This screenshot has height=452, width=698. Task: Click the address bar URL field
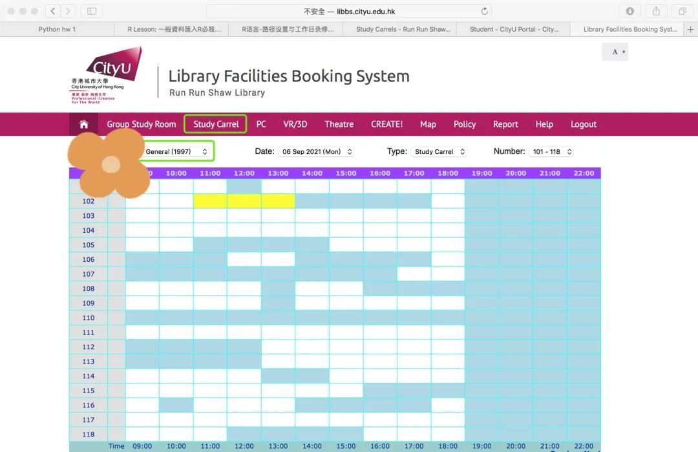click(349, 11)
